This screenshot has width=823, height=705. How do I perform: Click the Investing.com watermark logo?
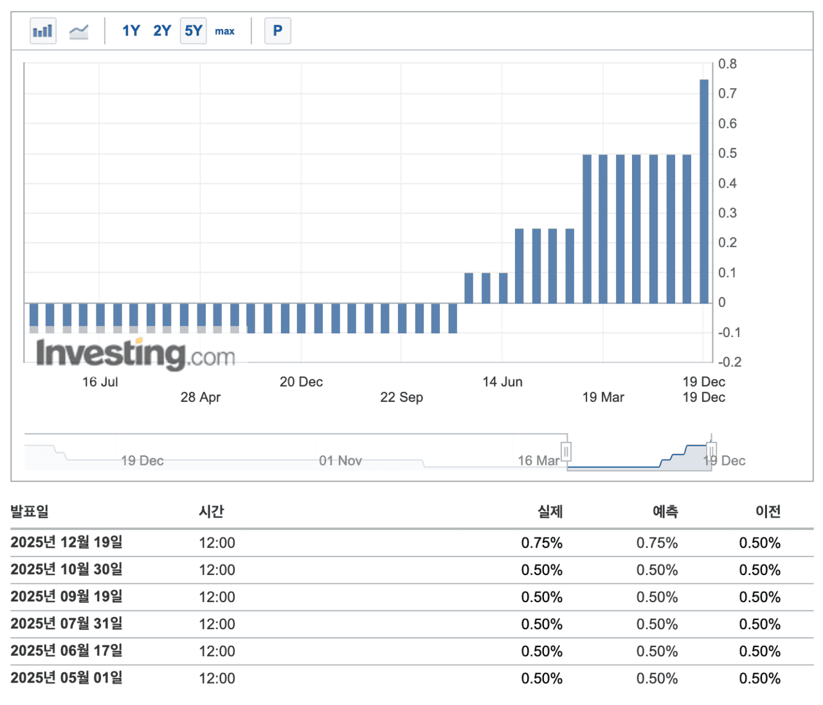click(x=136, y=354)
